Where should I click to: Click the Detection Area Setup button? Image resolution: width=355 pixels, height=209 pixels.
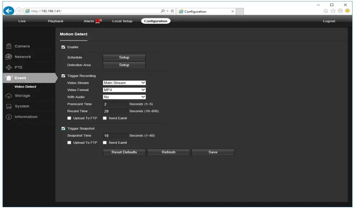124,65
